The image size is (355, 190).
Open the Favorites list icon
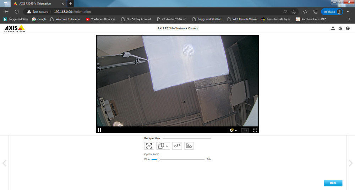pyautogui.click(x=305, y=12)
